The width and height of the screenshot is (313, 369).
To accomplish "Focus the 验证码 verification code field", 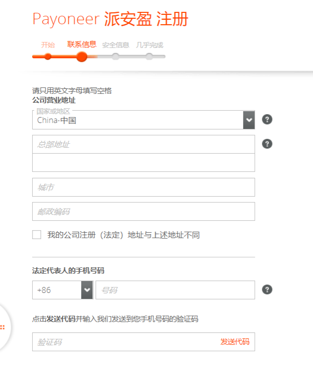I will 143,342.
